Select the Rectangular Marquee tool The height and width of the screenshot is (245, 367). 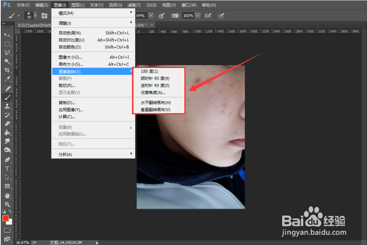7,44
